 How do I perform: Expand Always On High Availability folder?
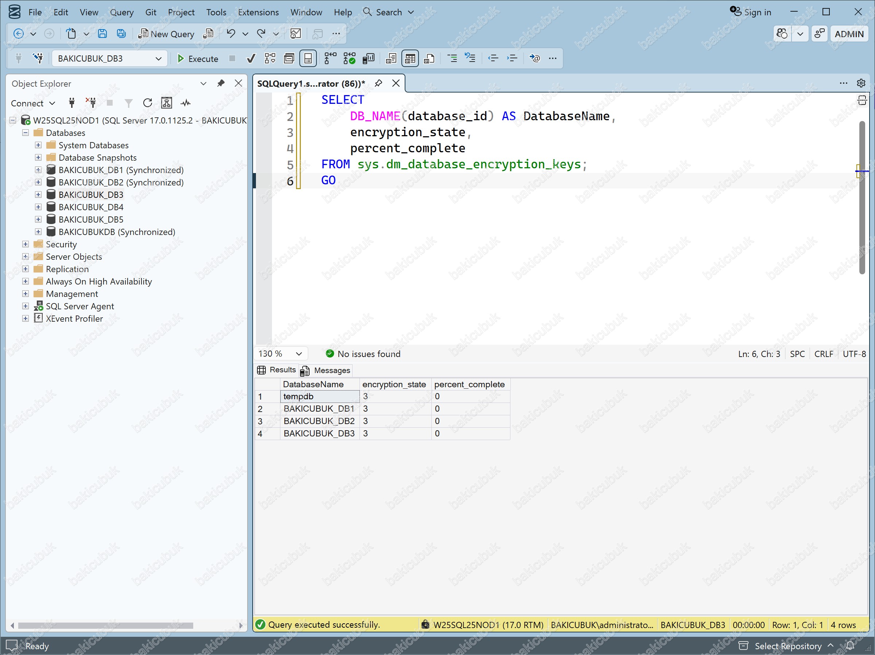point(26,281)
